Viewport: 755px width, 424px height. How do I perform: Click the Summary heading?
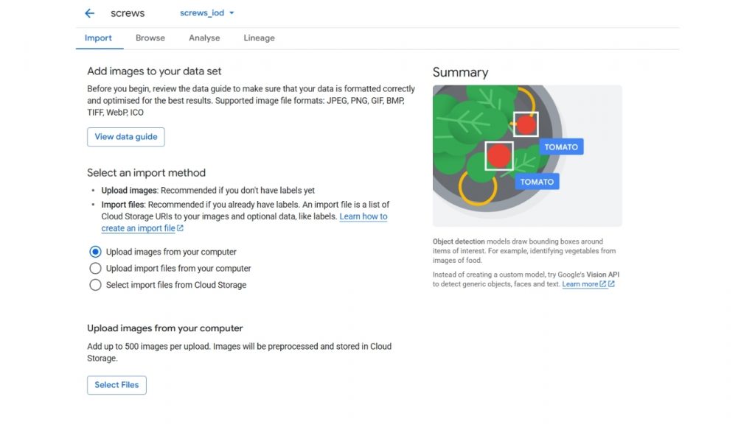click(460, 72)
